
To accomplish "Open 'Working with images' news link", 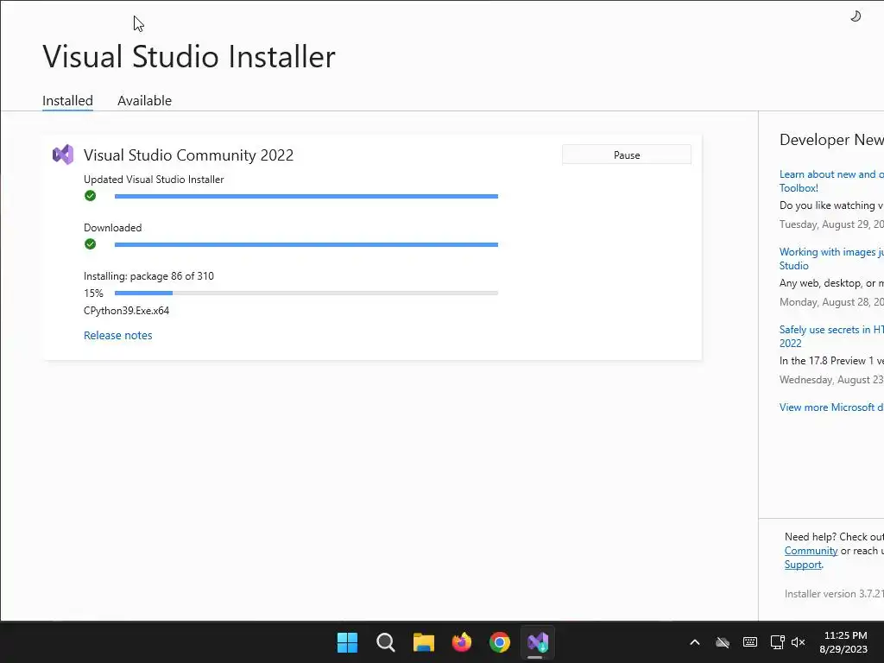I will coord(831,259).
